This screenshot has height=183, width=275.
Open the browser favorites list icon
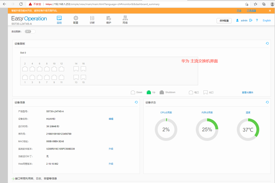256,4
